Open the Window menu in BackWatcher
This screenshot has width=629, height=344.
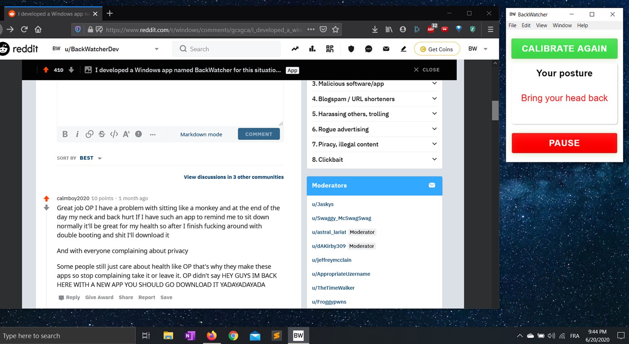coord(562,25)
